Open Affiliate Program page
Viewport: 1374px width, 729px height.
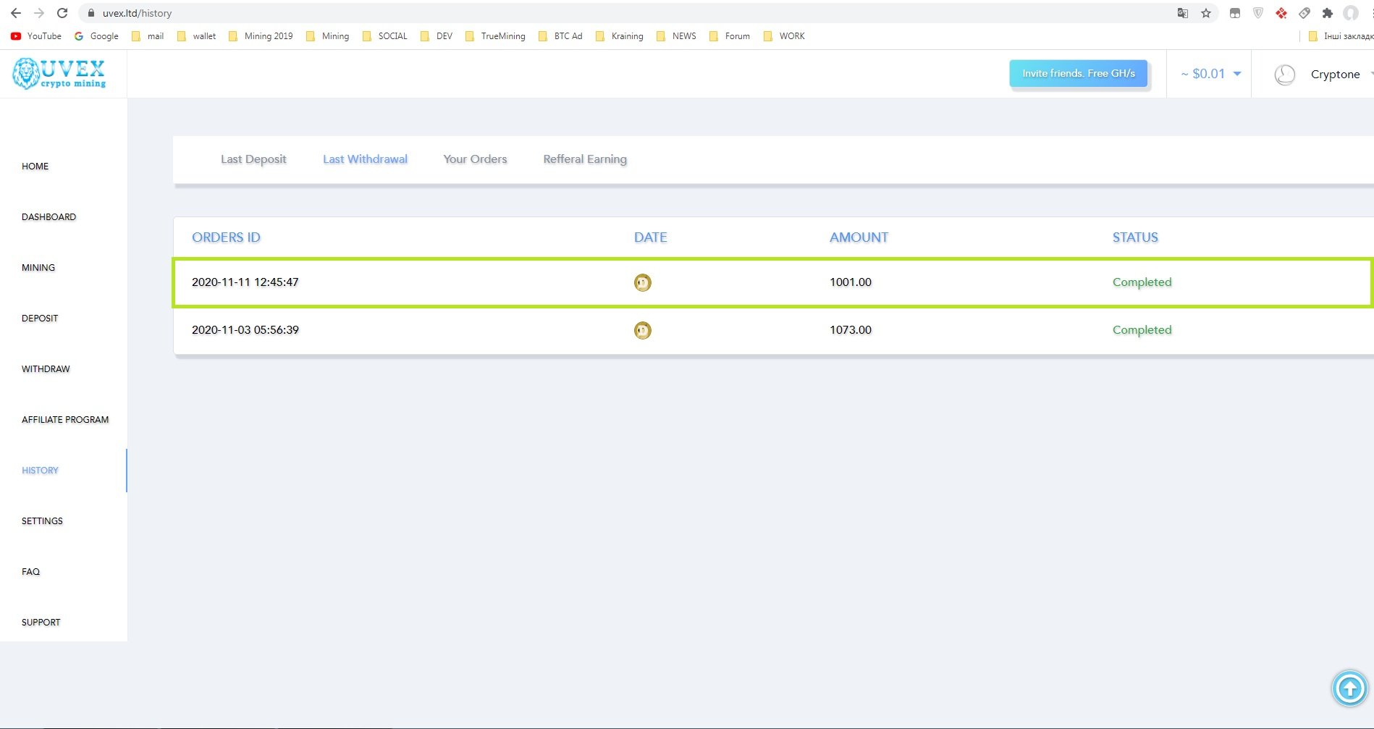(65, 420)
